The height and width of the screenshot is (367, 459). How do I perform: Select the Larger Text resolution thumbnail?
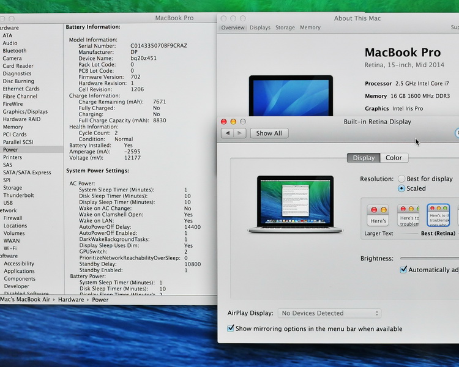[378, 215]
